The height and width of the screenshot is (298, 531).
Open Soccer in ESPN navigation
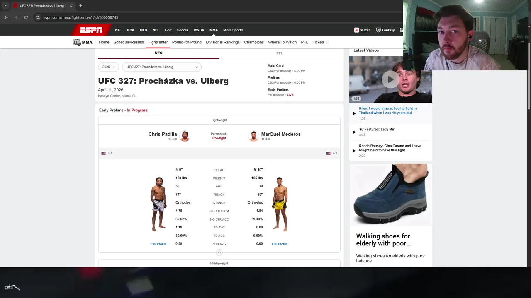click(183, 30)
